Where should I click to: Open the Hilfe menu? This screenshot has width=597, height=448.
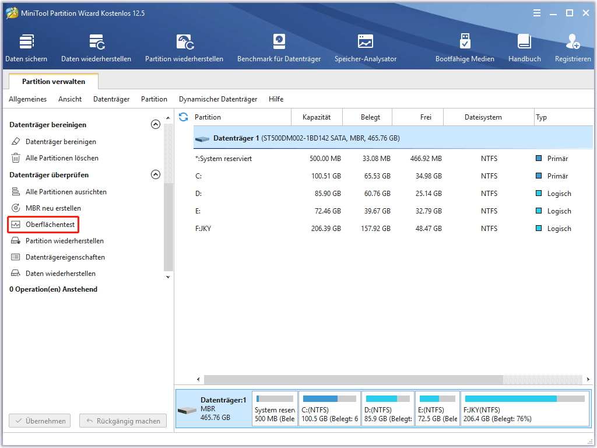tap(276, 99)
